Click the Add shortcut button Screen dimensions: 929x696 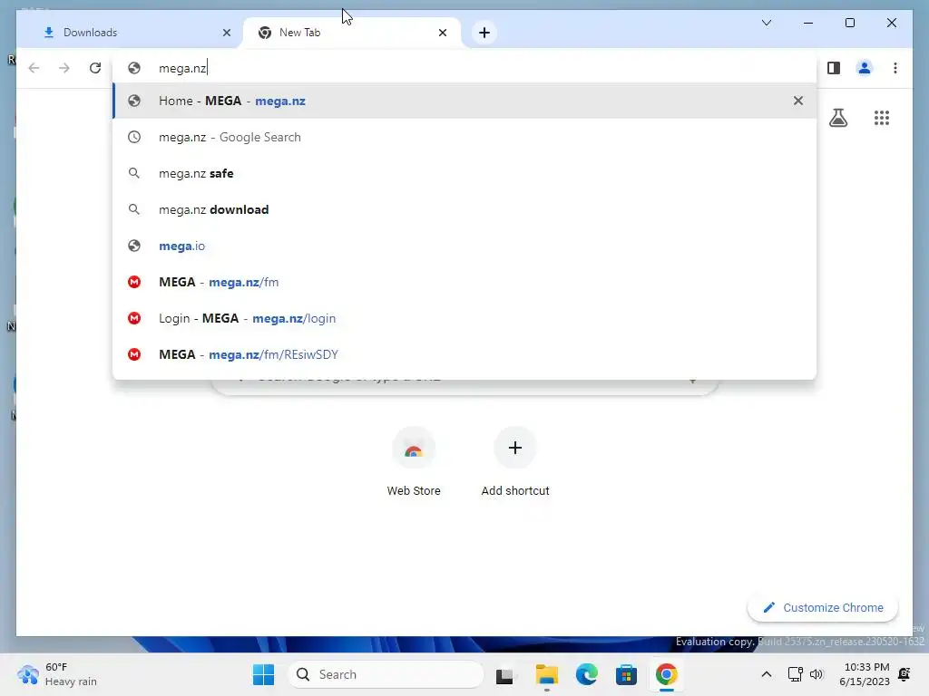[x=515, y=461]
